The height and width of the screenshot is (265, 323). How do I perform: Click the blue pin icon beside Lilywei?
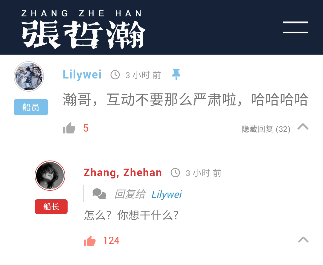[176, 74]
